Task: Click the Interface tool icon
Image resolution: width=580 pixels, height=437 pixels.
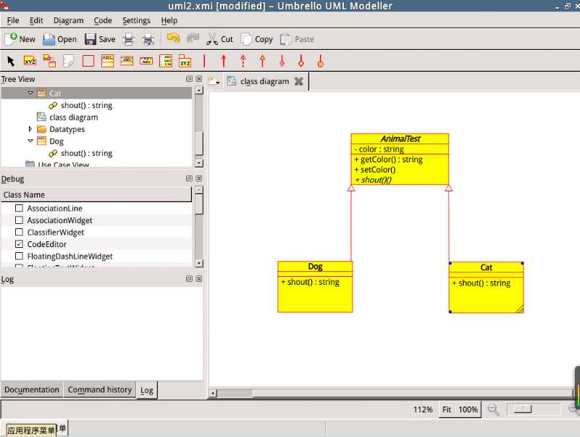Action: coord(127,61)
